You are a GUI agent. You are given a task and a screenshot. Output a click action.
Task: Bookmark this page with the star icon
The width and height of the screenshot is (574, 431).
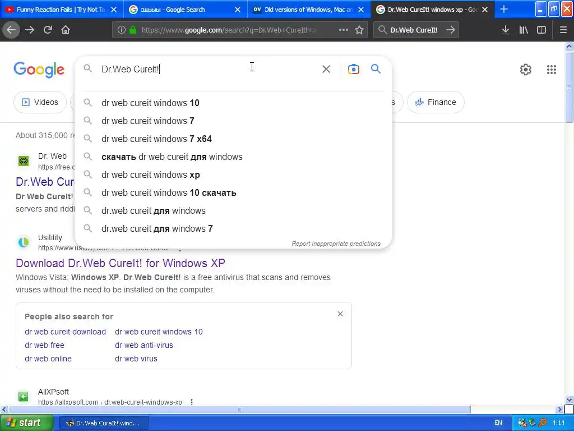tap(359, 30)
